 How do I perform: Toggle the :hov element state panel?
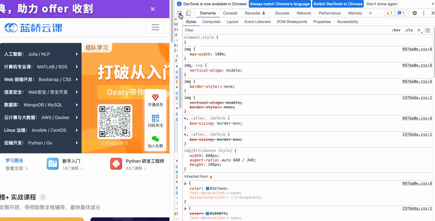(396, 30)
